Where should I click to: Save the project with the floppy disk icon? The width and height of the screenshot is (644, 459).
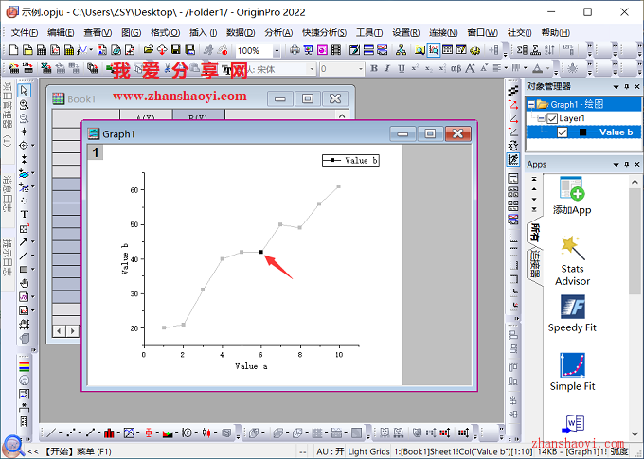[176, 50]
